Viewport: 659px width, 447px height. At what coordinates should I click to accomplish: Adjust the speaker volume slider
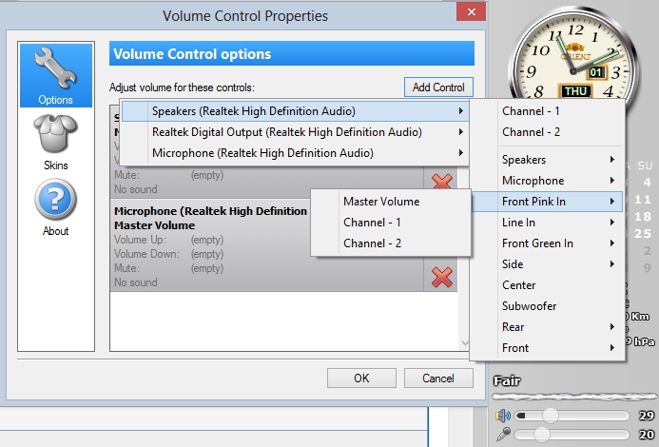pos(549,416)
